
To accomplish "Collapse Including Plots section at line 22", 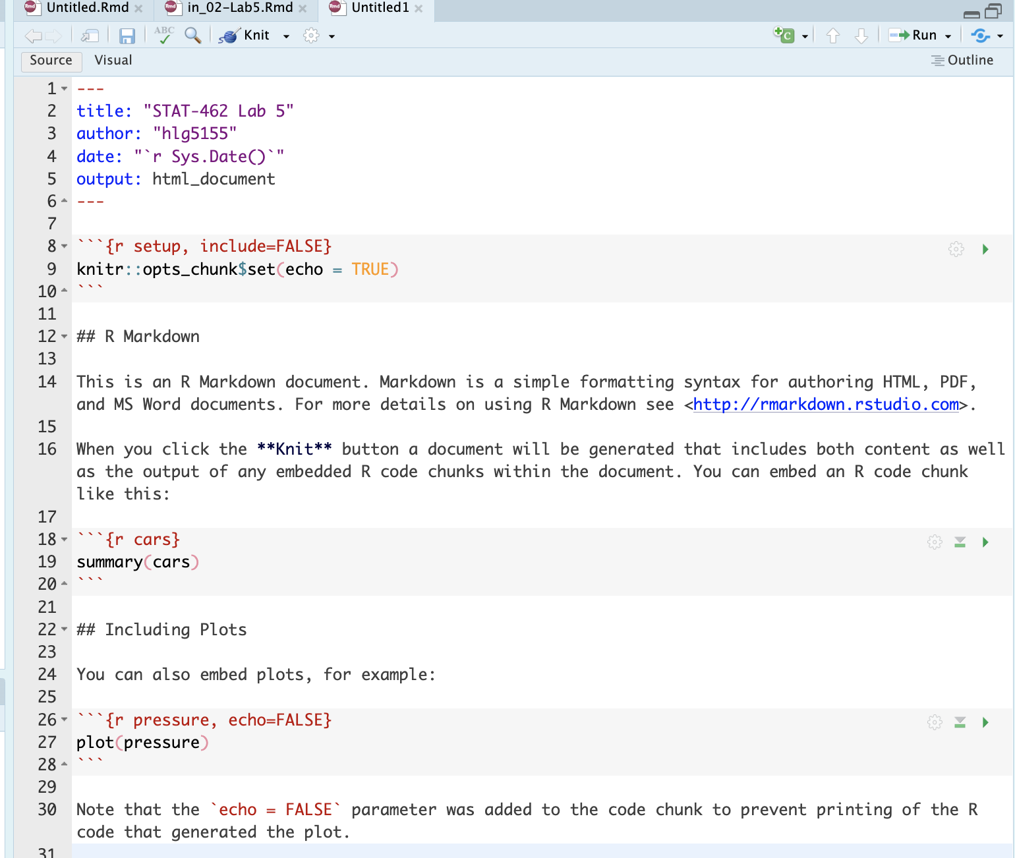I will 65,629.
